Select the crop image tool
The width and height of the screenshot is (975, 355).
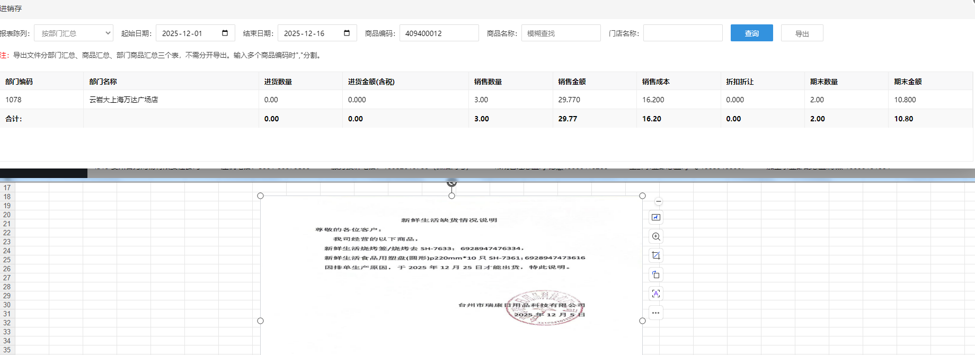656,255
